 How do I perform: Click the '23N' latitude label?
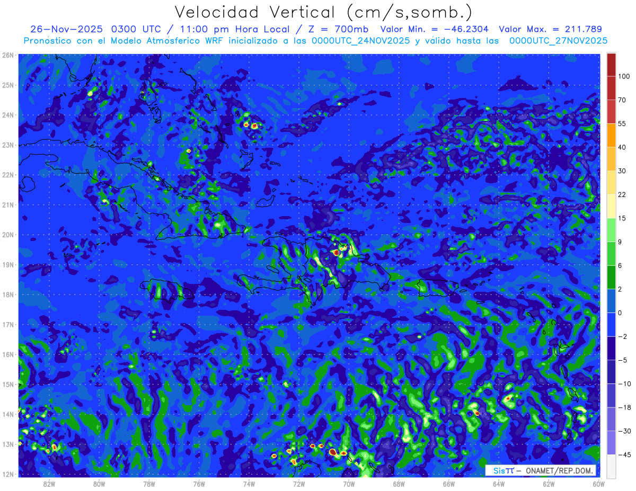click(8, 145)
